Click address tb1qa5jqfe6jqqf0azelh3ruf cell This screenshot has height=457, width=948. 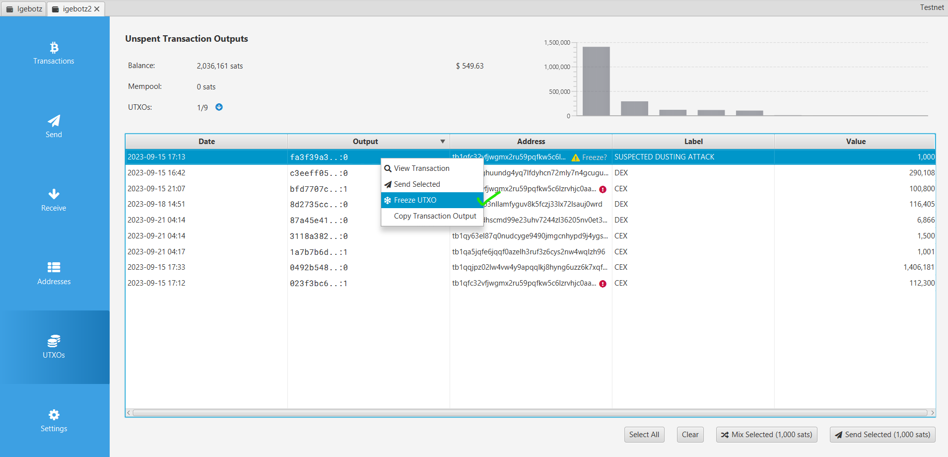tap(531, 252)
